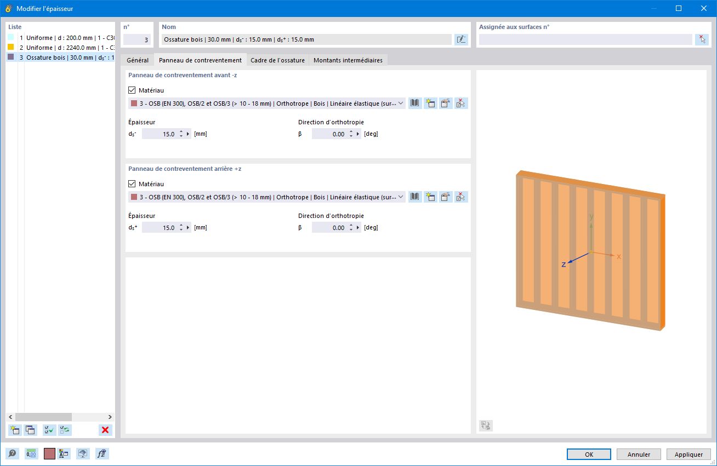The image size is (717, 466).
Task: Click the rear panel β value 0.00
Action: click(329, 228)
